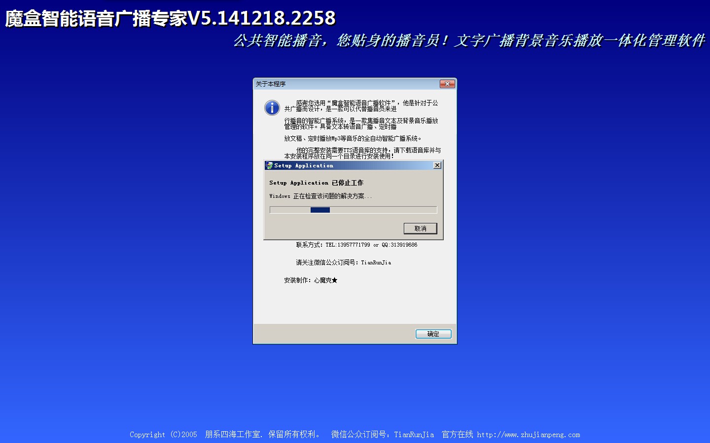Click the 'Windows 正在检查该问题的解决方案' text
Image resolution: width=710 pixels, height=443 pixels.
[x=320, y=196]
